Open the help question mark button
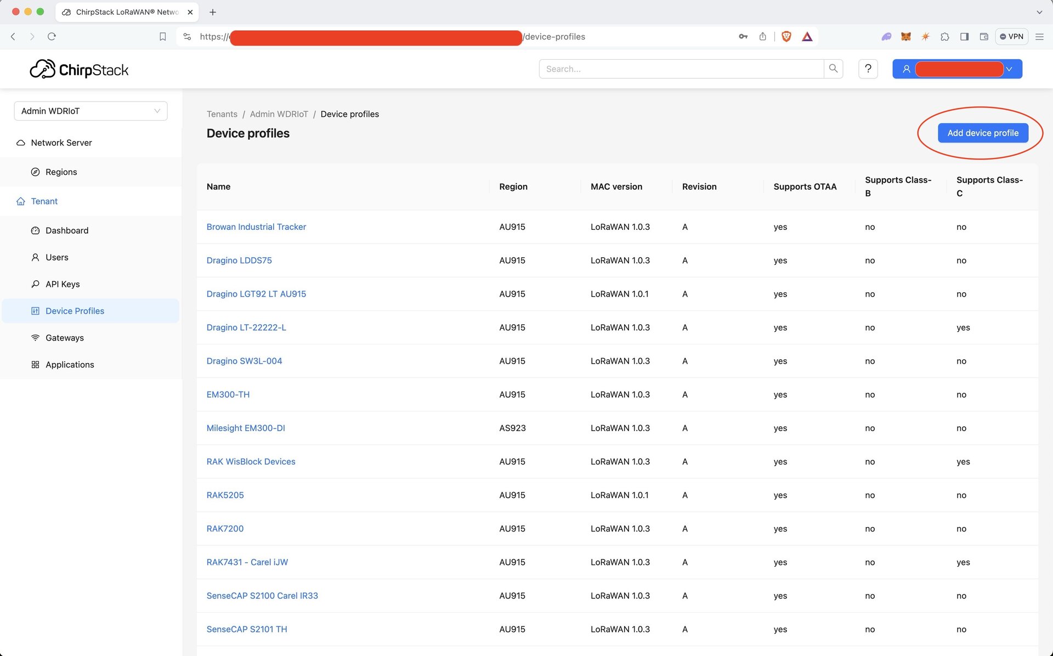 click(x=868, y=69)
